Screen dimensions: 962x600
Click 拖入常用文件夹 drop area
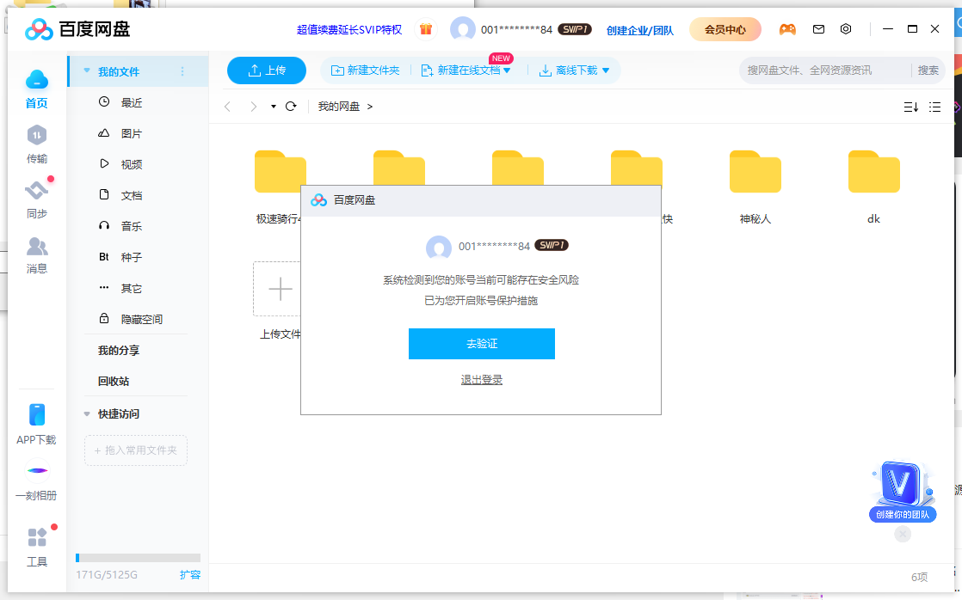(x=136, y=450)
